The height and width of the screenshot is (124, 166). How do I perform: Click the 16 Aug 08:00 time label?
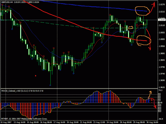pos(46,122)
